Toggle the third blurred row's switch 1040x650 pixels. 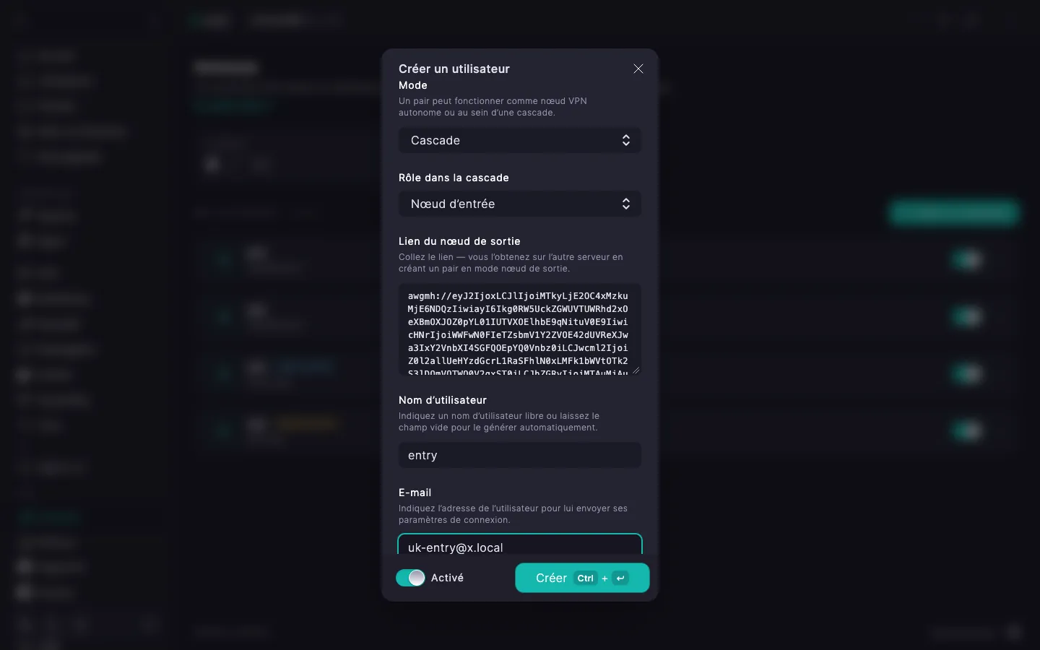coord(968,373)
